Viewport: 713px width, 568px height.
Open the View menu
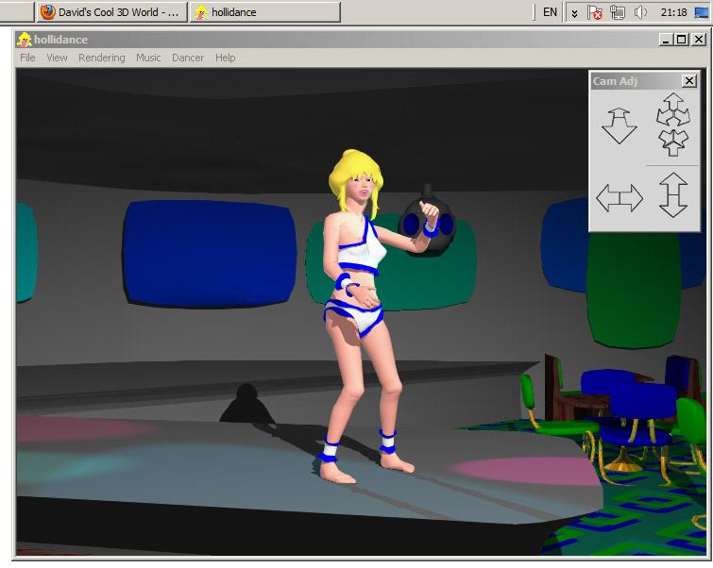pyautogui.click(x=57, y=58)
